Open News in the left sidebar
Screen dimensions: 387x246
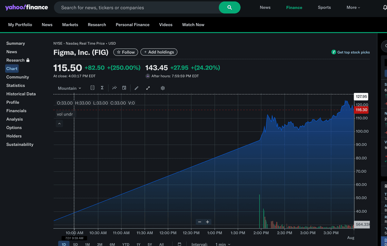(12, 52)
